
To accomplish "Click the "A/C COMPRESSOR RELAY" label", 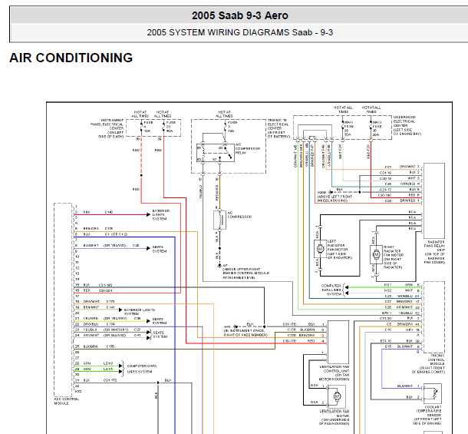I will pyautogui.click(x=248, y=148).
